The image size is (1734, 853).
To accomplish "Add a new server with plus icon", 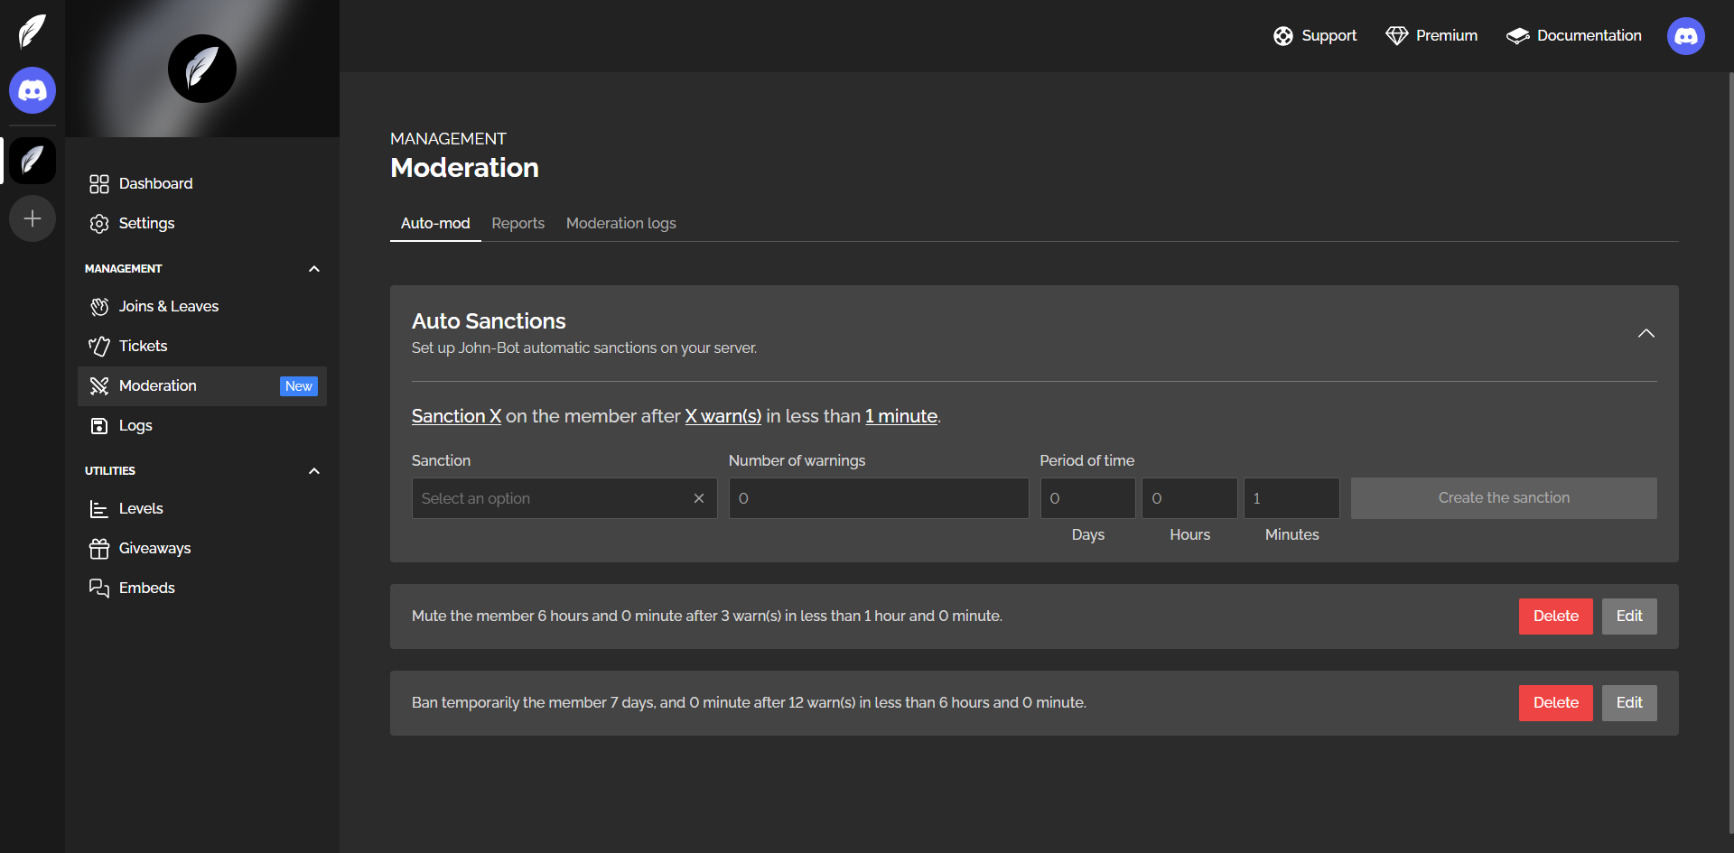I will coord(33,218).
